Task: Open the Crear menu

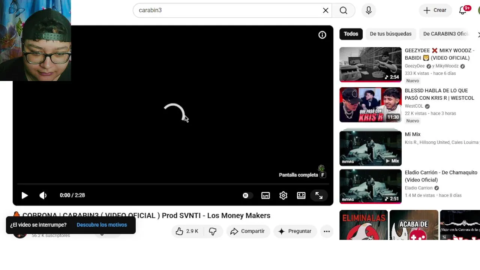Action: pos(435,10)
